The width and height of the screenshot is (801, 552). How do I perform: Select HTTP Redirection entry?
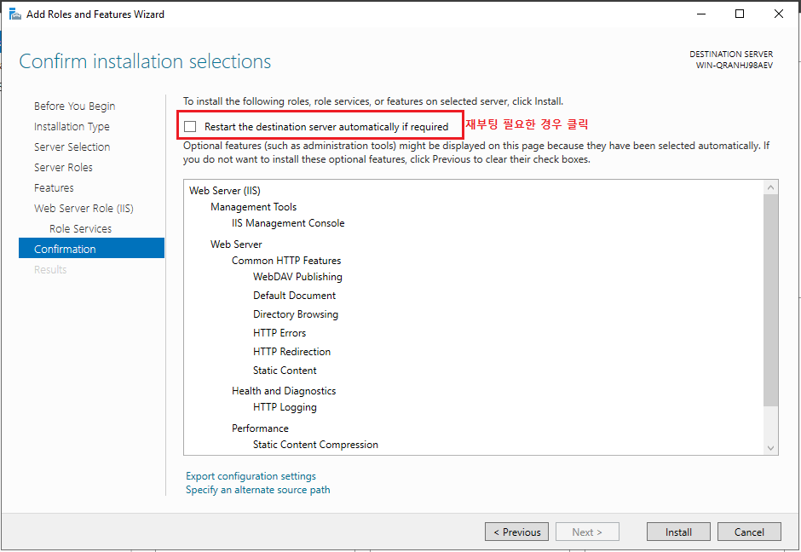[x=291, y=352]
